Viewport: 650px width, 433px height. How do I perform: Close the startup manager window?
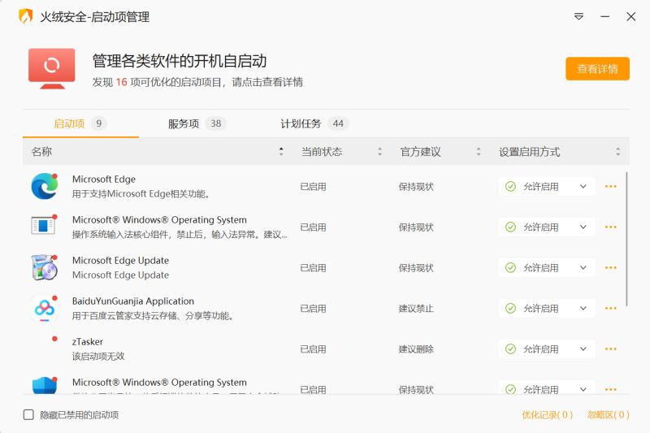[631, 16]
